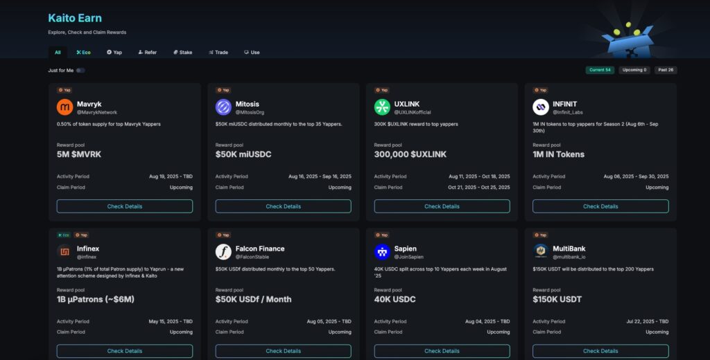The image size is (710, 360).
Task: Open the MultiBank project logo
Action: coord(541,252)
